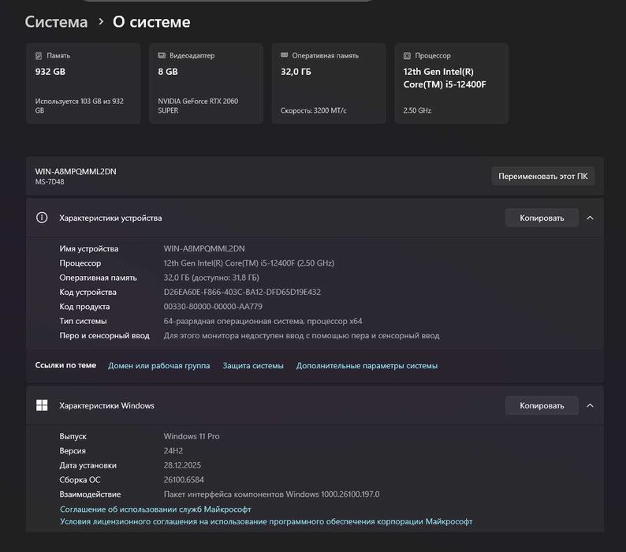Click the video adapter card icon
Screen dimensions: 626x552
162,56
